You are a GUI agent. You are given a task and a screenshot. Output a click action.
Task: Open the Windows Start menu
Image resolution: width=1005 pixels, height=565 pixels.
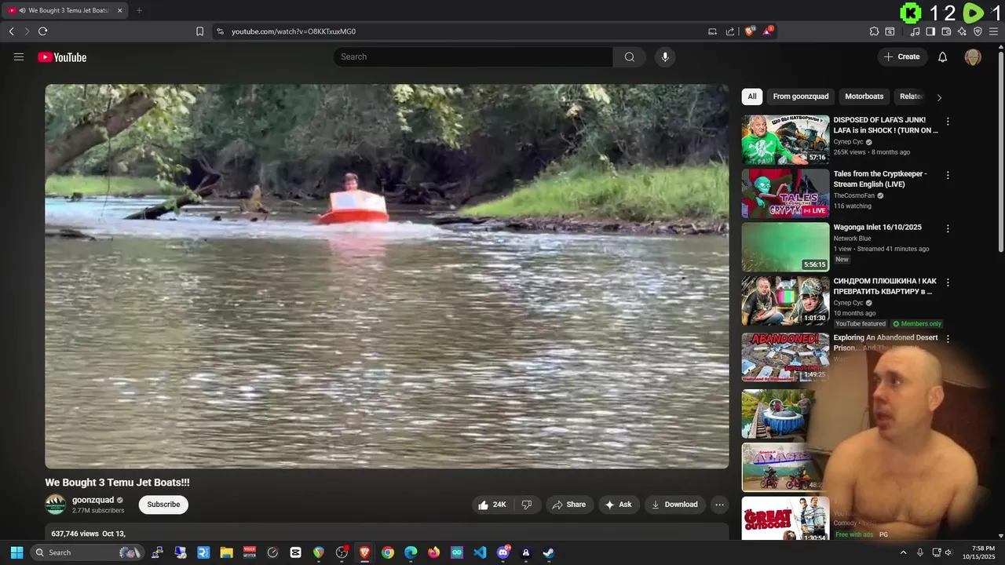16,552
